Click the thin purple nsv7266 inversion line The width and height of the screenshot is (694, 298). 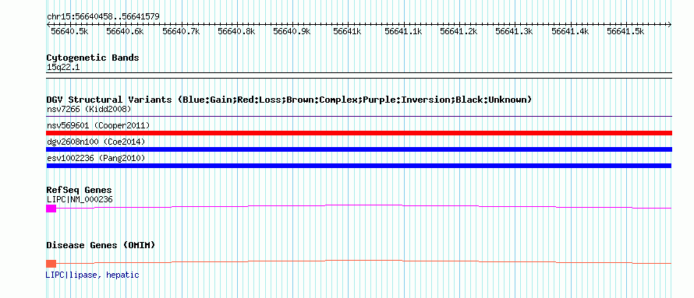pos(359,117)
